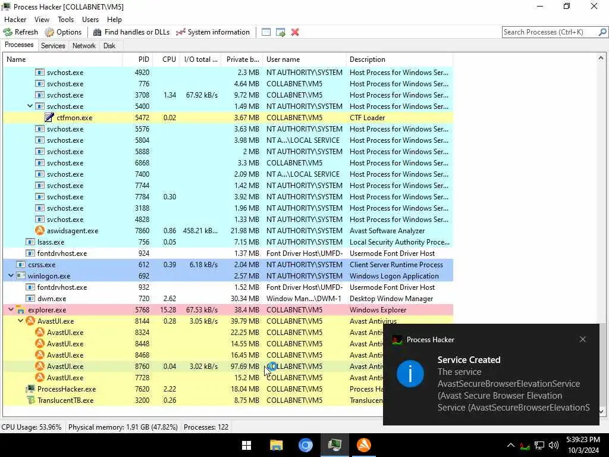Click the Refresh toolbar button

click(x=21, y=32)
